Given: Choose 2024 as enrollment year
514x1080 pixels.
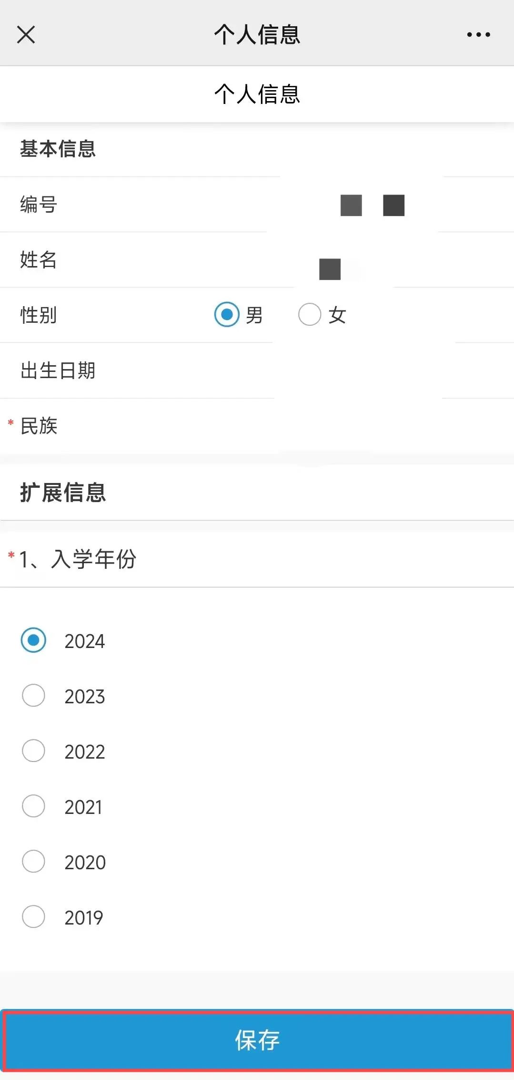Looking at the screenshot, I should [33, 640].
